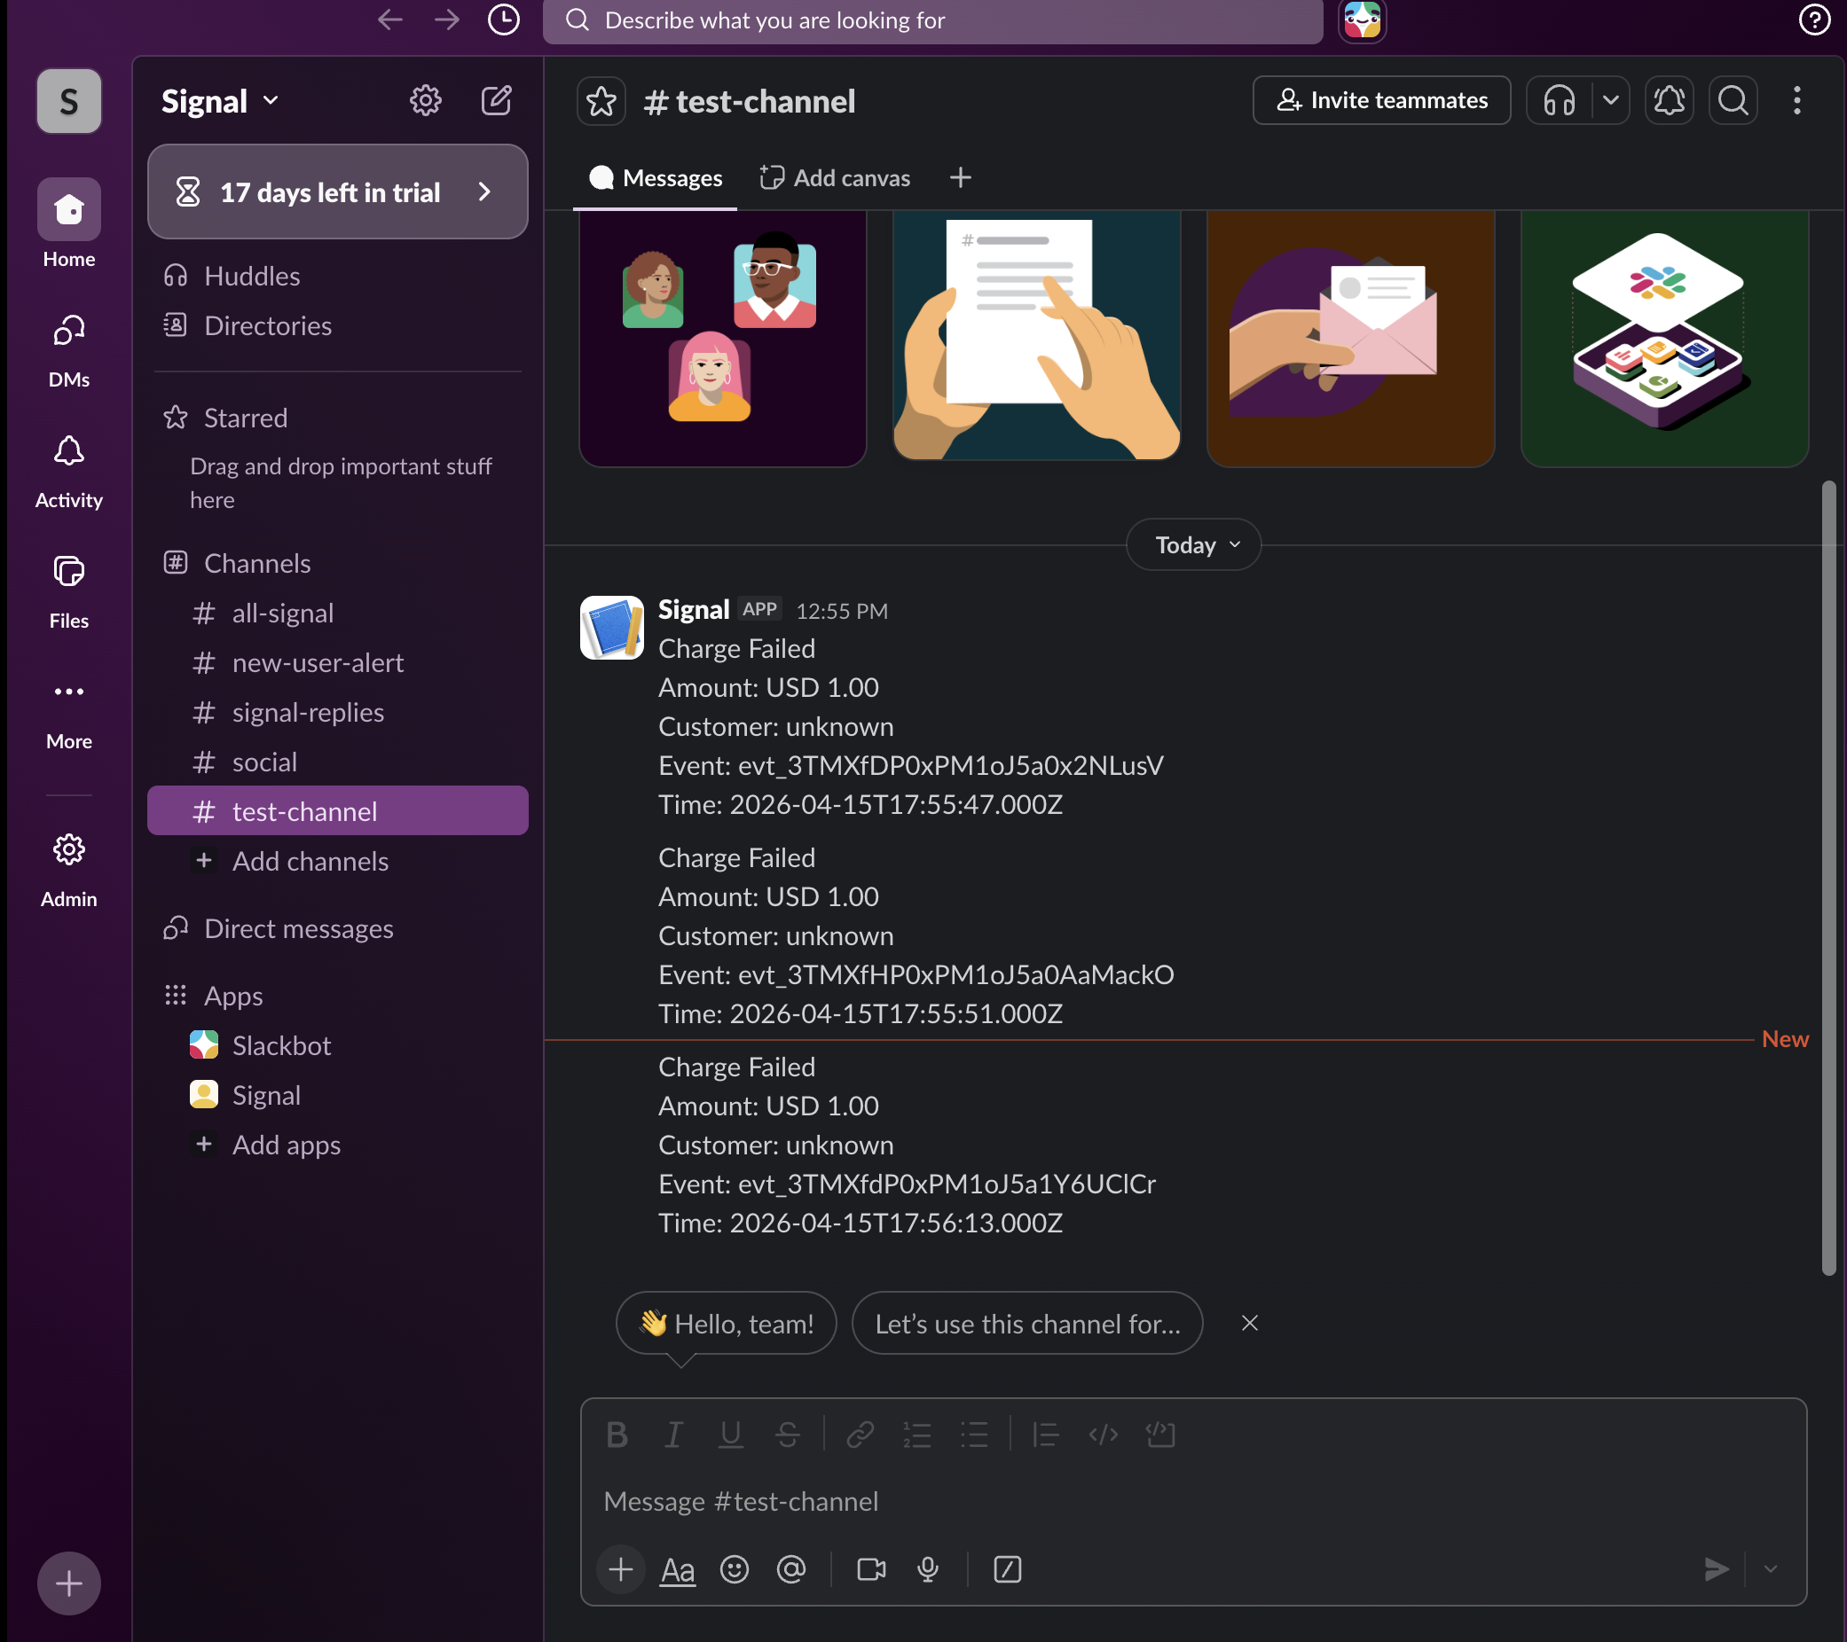Toggle italic formatting in the composer
The width and height of the screenshot is (1847, 1642).
[x=673, y=1435]
